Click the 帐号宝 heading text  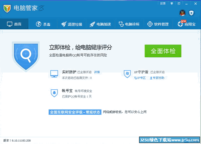(67, 91)
